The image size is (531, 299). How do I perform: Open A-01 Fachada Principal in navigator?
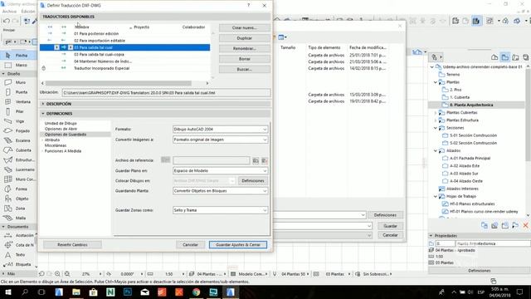470,159
